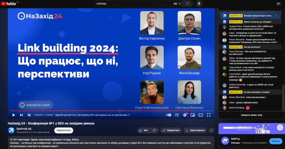The width and height of the screenshot is (285, 149).
Task: Open SeoProfy UA channel avatar
Action: pyautogui.click(x=11, y=130)
